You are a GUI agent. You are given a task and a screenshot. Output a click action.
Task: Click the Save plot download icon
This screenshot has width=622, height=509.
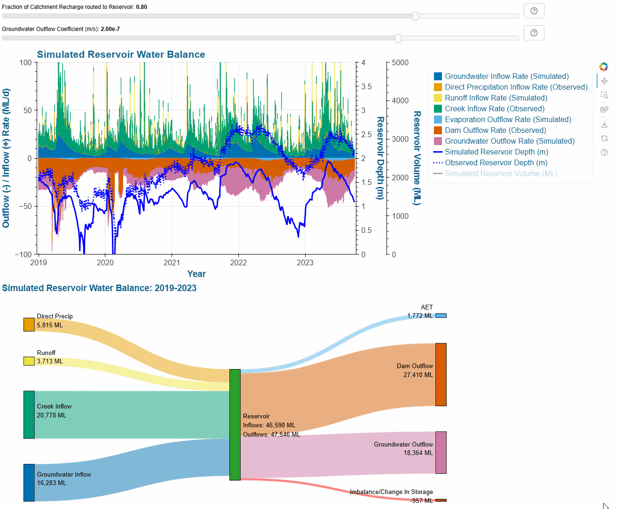[x=604, y=124]
